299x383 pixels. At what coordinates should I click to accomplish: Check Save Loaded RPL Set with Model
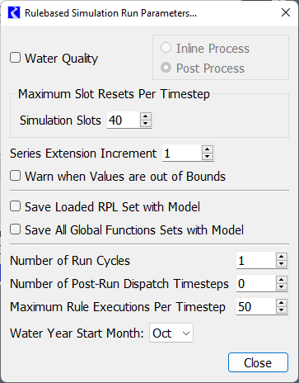[x=16, y=206]
